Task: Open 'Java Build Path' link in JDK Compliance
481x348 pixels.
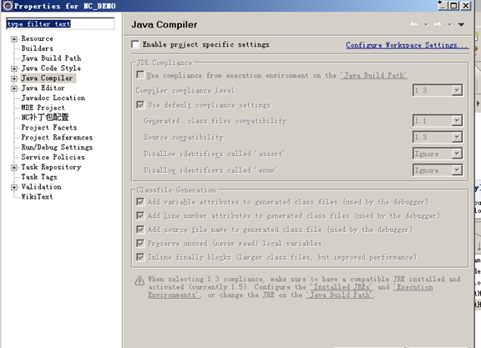Action: coord(374,75)
